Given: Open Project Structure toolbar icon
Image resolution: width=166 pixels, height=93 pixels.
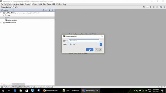Looking at the screenshot, I should (161, 7).
